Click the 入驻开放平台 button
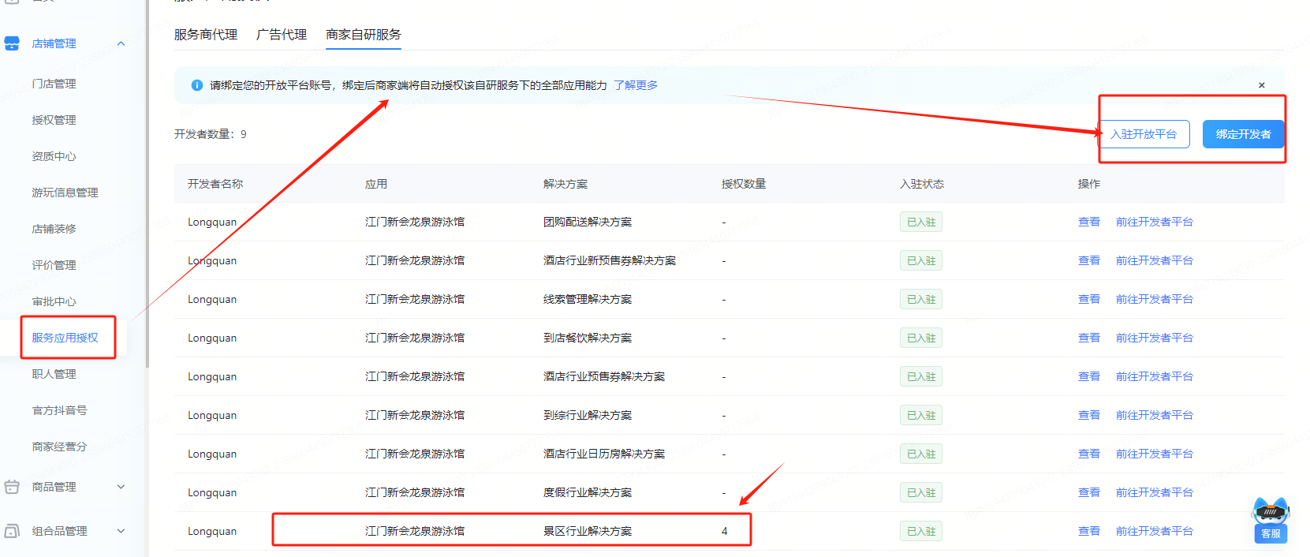 tap(1144, 134)
